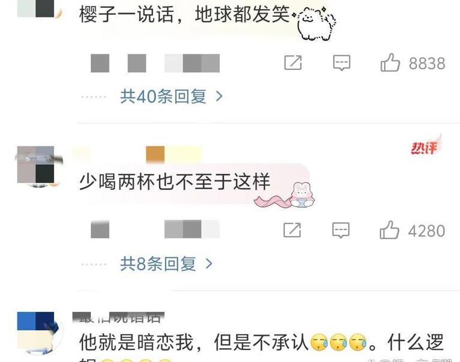Open the first commenter's avatar at top
The height and width of the screenshot is (362, 460).
pyautogui.click(x=40, y=9)
